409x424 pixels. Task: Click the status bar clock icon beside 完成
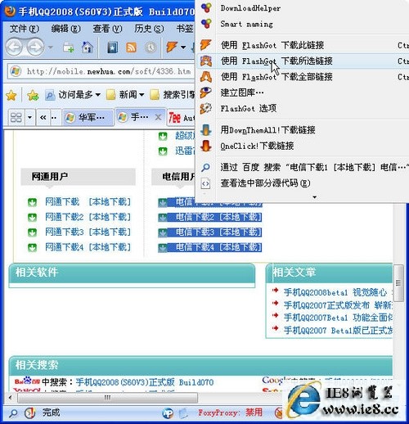pos(29,413)
